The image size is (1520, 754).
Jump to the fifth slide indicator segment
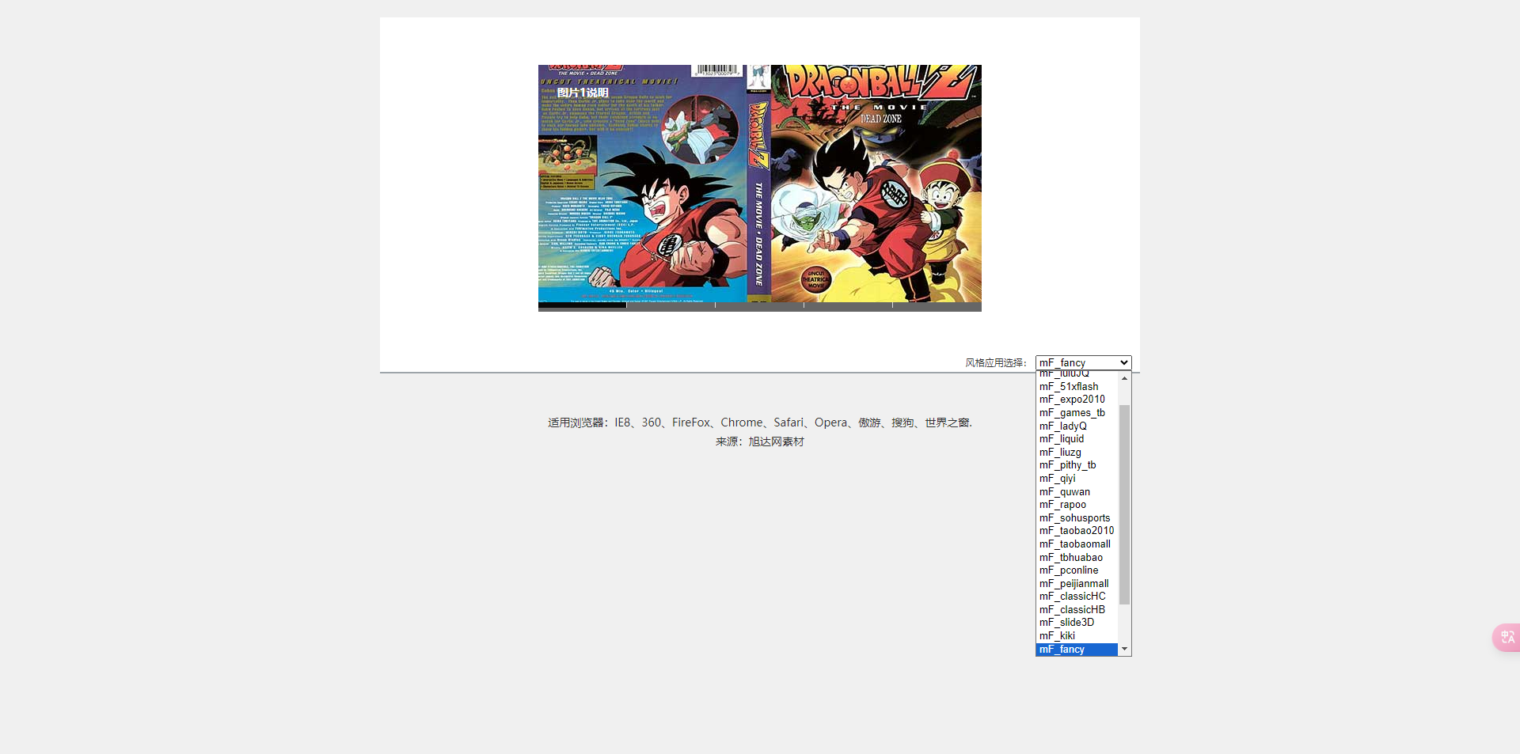click(x=937, y=306)
